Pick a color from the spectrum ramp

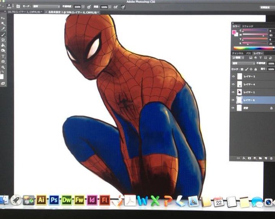click(x=254, y=48)
